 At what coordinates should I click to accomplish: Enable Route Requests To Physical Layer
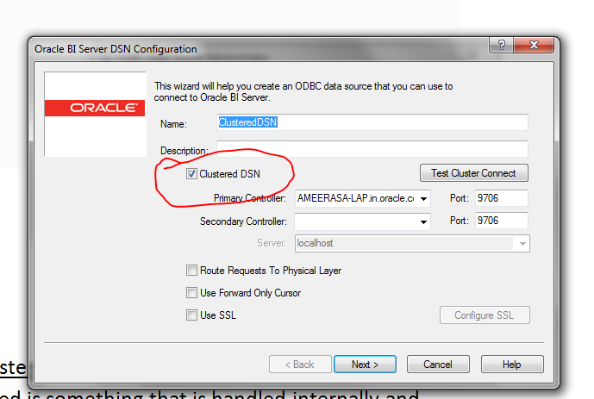(191, 271)
